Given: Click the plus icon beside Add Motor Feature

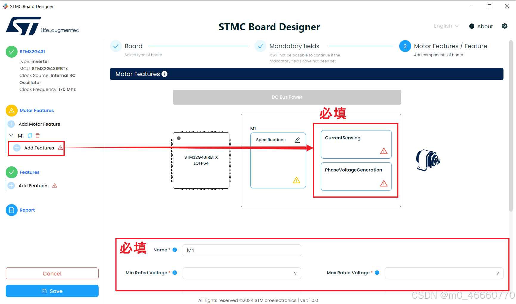Looking at the screenshot, I should (11, 124).
